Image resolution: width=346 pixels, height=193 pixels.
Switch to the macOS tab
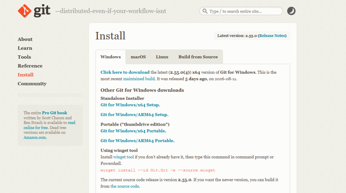138,57
